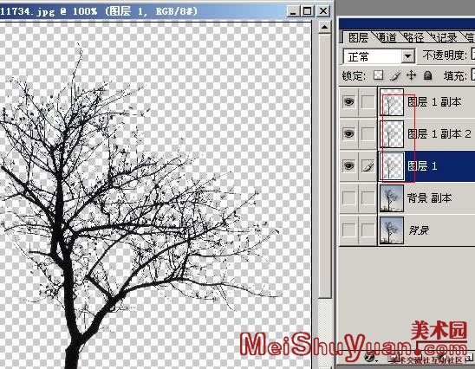
Task: Click the lock position move icon
Action: (x=411, y=74)
